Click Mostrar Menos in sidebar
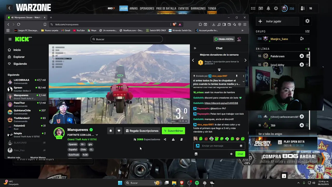 pos(38,157)
